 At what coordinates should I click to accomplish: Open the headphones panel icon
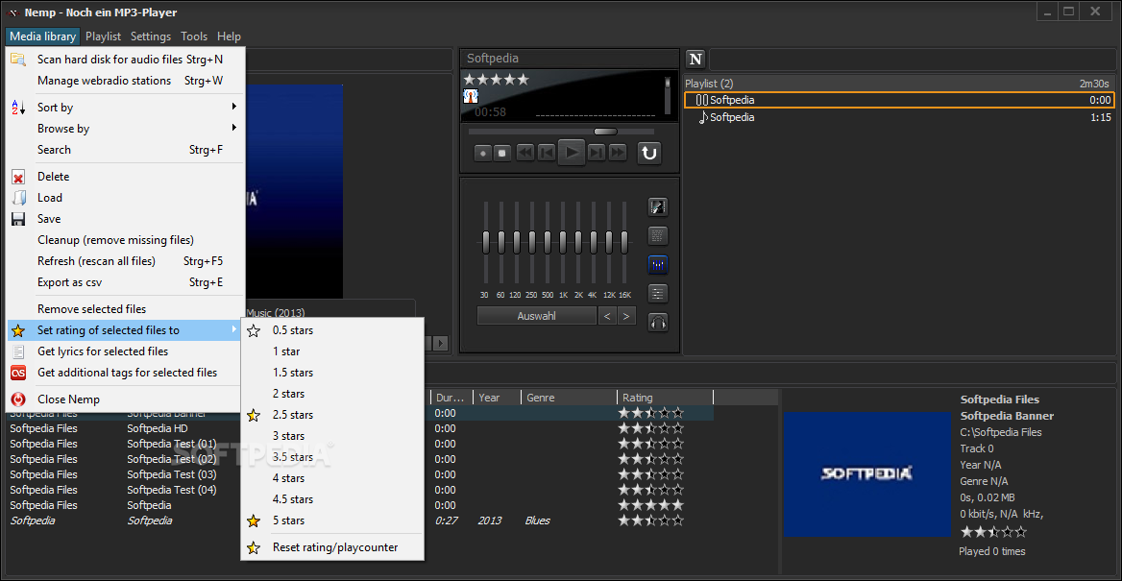click(x=658, y=322)
